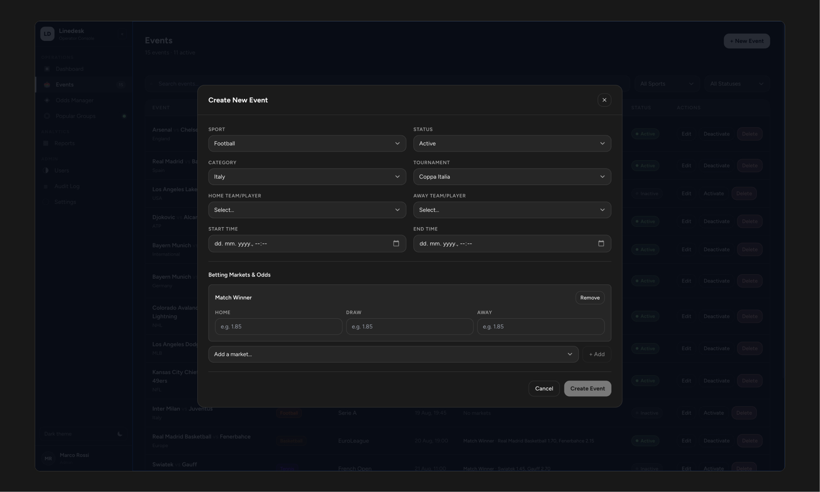Open the Away Team/Player select dropdown
This screenshot has height=492, width=820.
tap(512, 210)
